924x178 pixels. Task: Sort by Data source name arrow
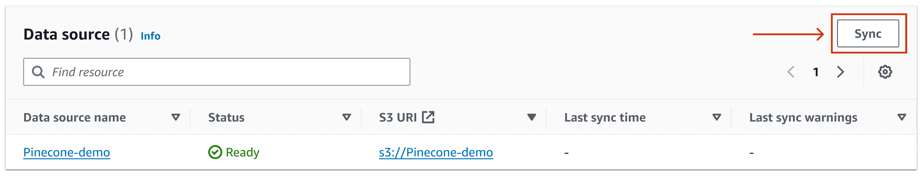tap(176, 117)
